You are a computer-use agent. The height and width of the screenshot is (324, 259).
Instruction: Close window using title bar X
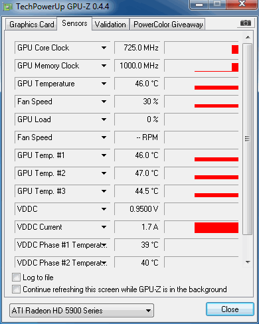[242, 4]
